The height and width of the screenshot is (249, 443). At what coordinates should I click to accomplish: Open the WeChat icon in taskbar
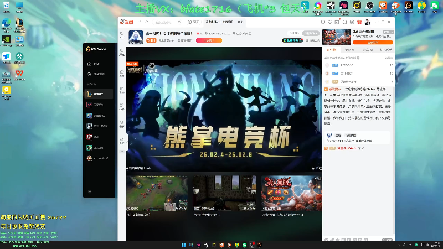point(244,245)
